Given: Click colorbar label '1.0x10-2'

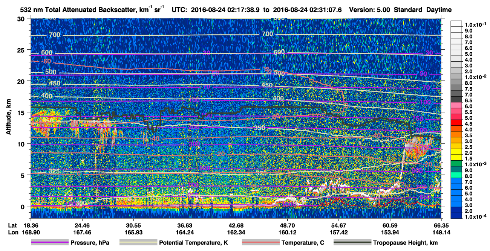Looking at the screenshot, I should (476, 77).
